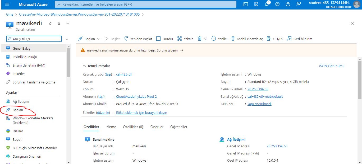
Task: Open the feedback icon in top bar
Action: [299, 4]
